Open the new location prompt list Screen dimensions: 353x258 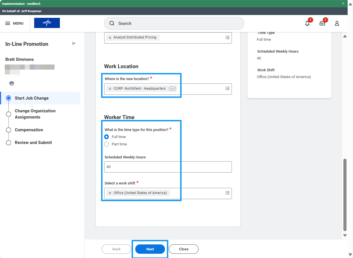tap(227, 89)
